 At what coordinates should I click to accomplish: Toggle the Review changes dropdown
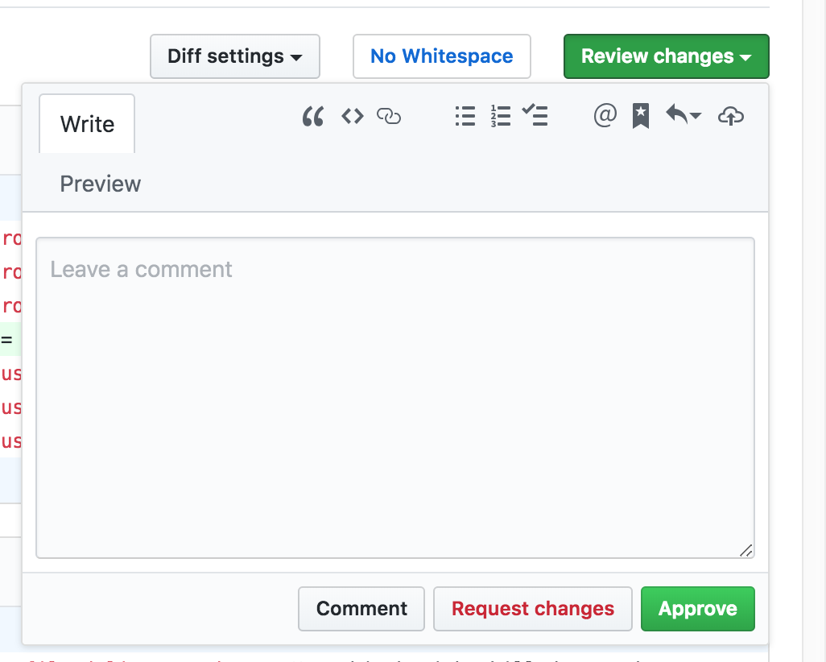pos(667,56)
